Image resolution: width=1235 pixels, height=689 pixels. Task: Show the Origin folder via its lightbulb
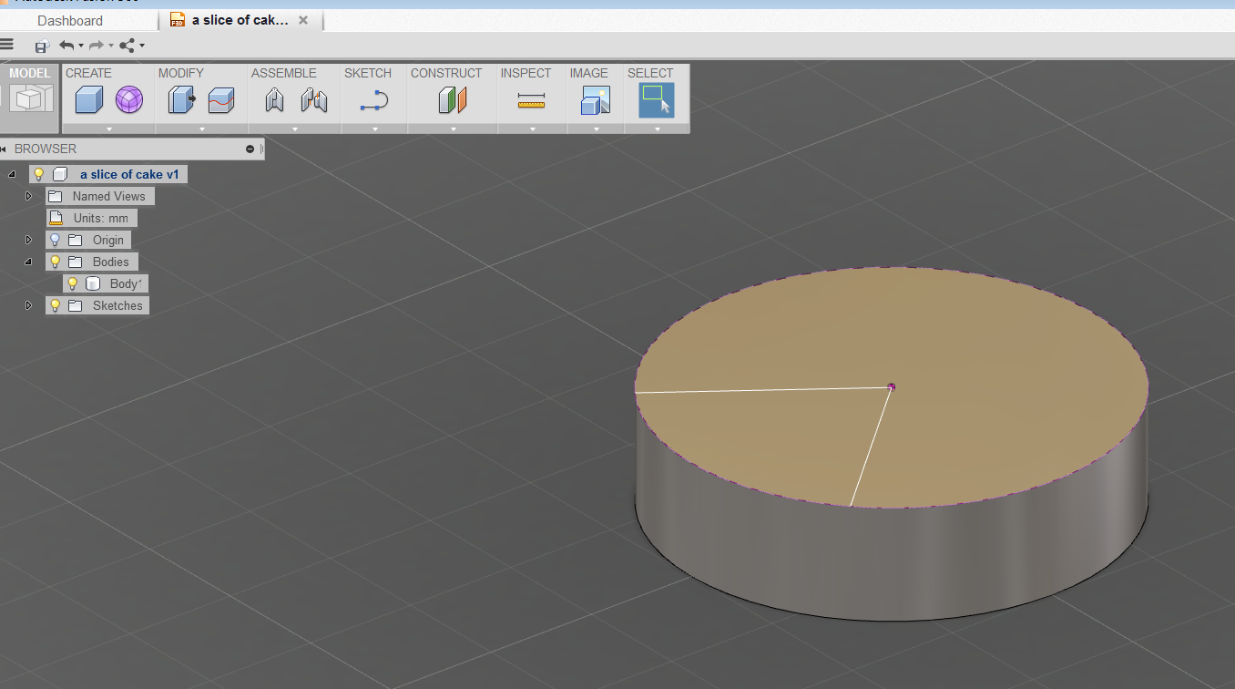pos(55,240)
